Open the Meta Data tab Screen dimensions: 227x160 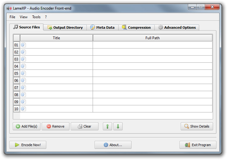pyautogui.click(x=103, y=27)
